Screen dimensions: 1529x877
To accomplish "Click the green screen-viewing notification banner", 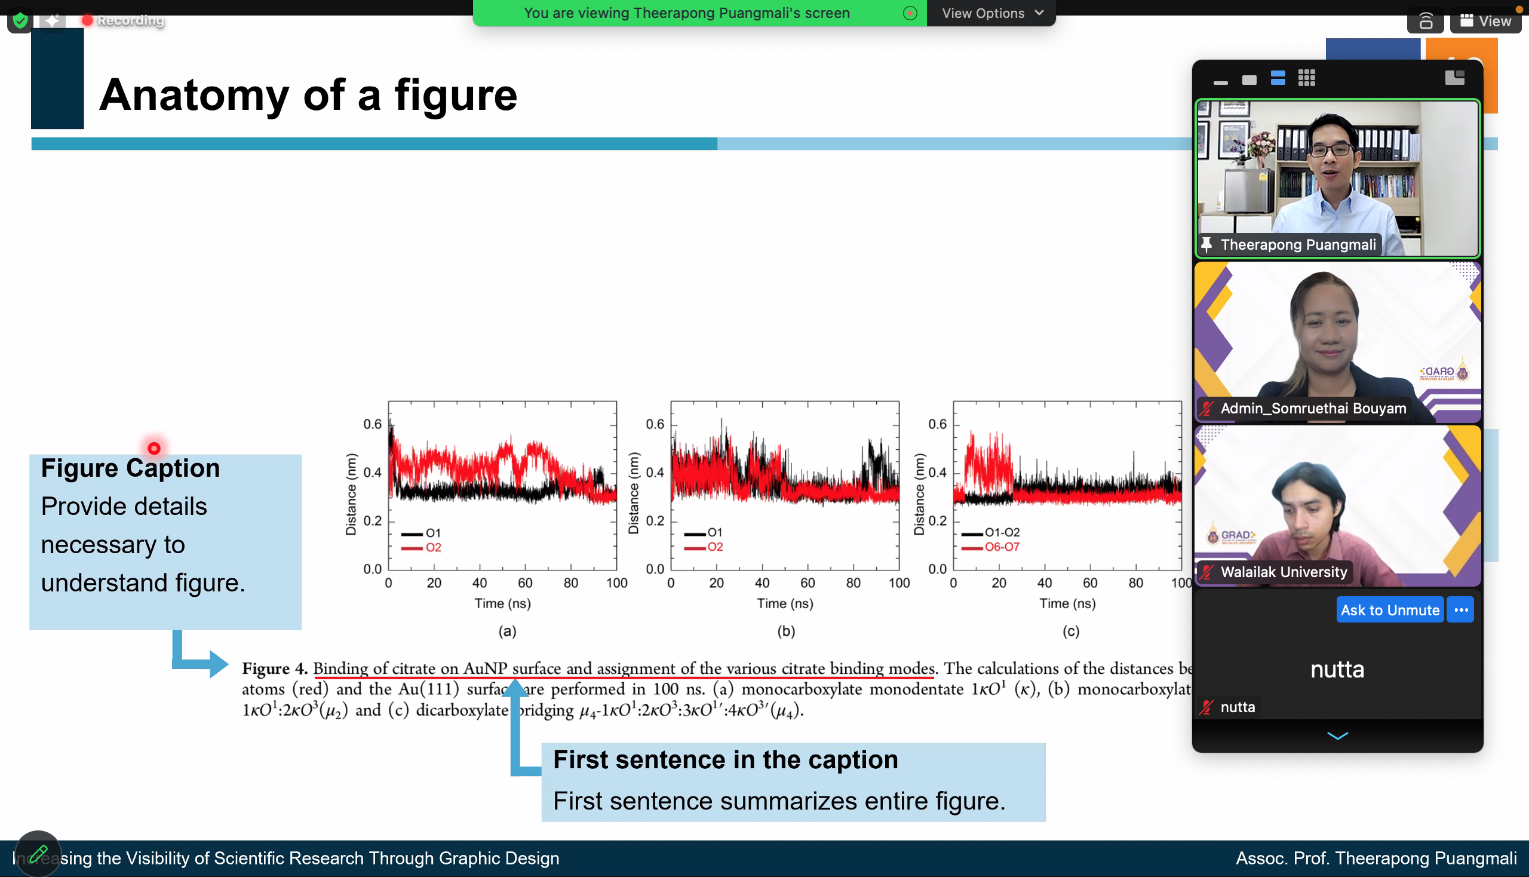I will click(x=686, y=13).
